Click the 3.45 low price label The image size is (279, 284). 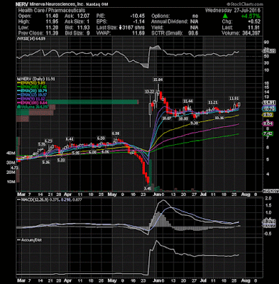click(x=148, y=189)
